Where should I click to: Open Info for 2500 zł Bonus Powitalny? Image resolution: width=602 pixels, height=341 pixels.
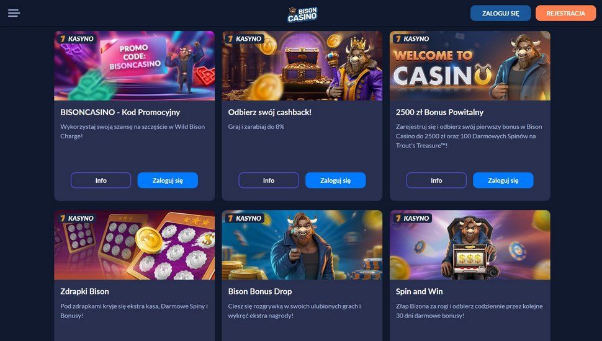(436, 180)
